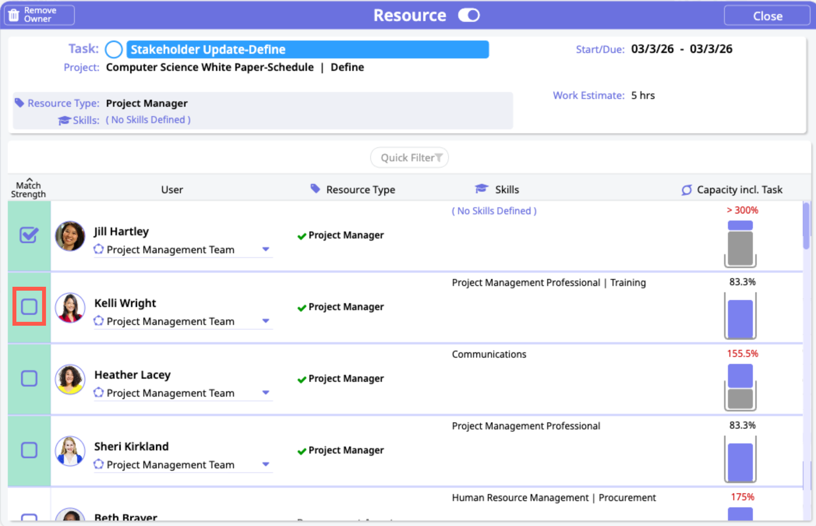Toggle the Resource switch in title bar

[x=468, y=15]
